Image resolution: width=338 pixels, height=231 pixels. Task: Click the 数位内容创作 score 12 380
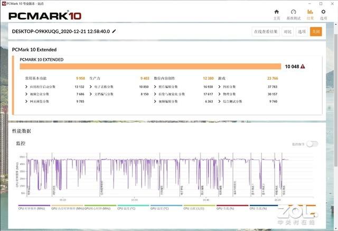click(x=208, y=78)
